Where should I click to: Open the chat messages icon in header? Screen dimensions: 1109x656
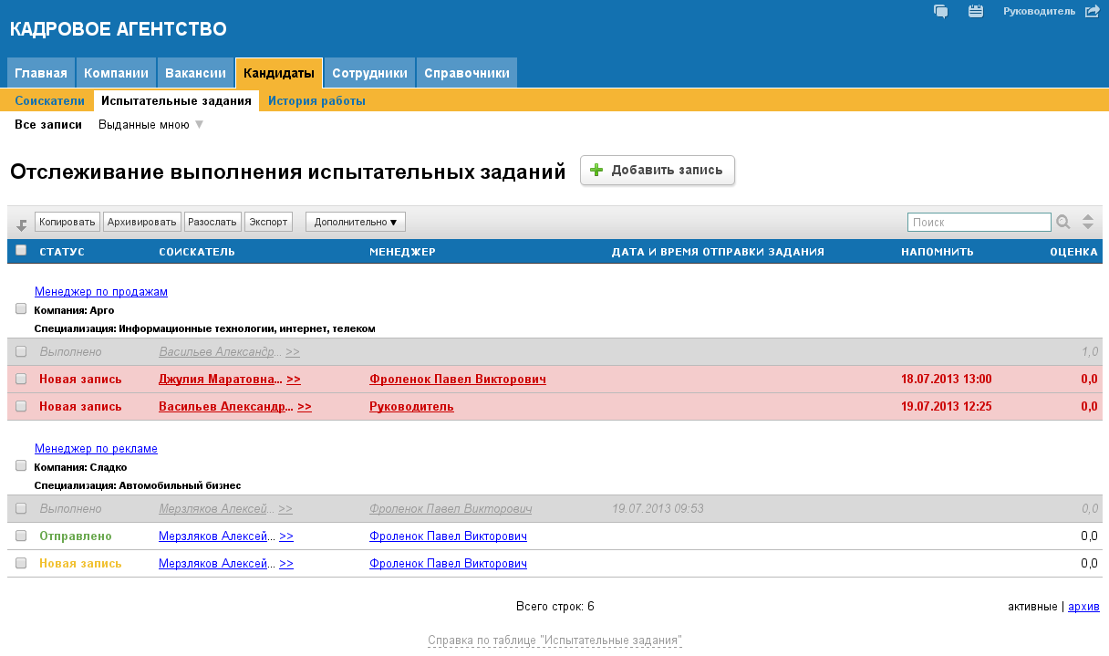pos(941,12)
